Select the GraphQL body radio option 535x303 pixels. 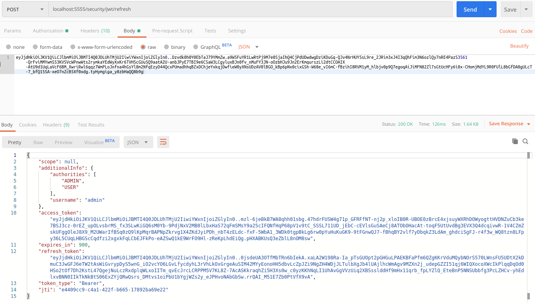(x=196, y=47)
